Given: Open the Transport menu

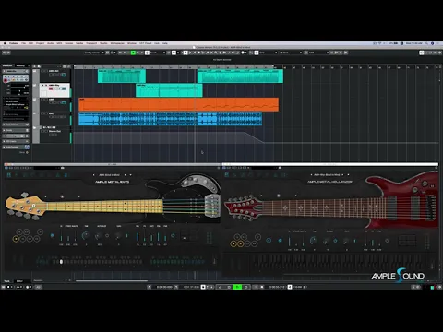Looking at the screenshot, I should tap(91, 43).
